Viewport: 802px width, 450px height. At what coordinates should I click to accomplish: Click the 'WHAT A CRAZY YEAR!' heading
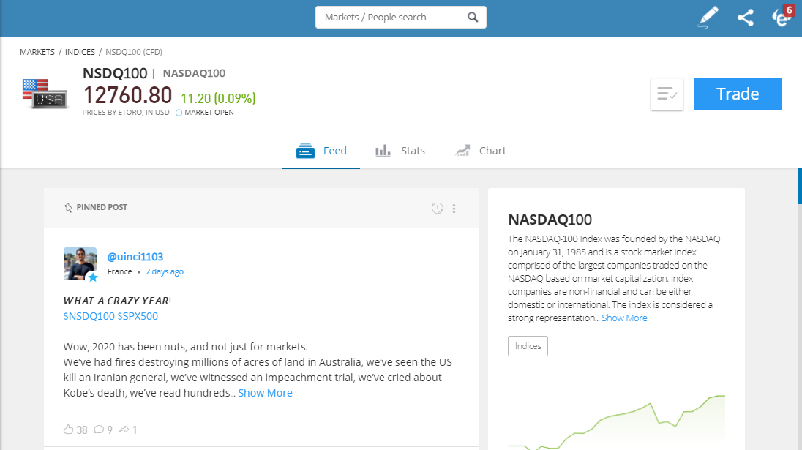(117, 301)
